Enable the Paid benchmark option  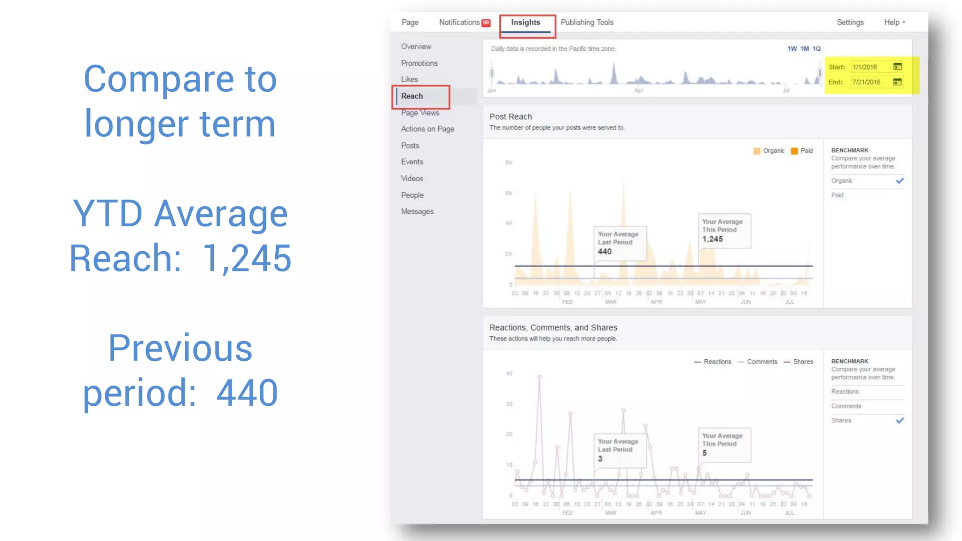838,195
